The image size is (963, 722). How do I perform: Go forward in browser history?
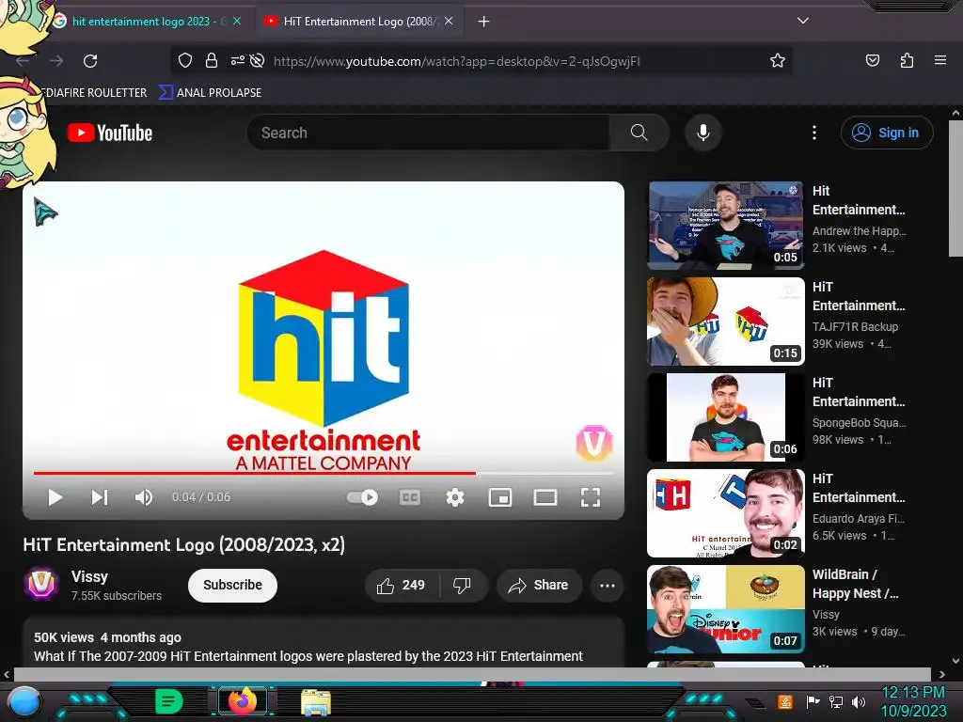(56, 61)
